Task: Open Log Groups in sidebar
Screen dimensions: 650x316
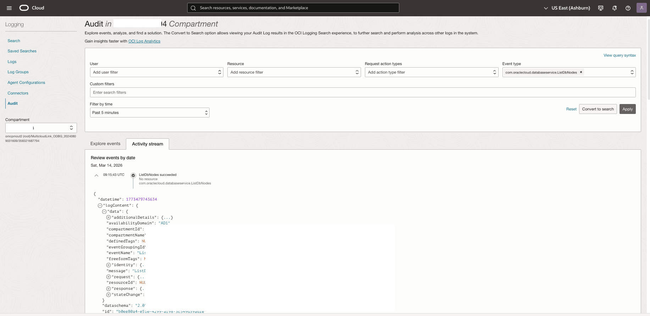Action: coord(18,72)
